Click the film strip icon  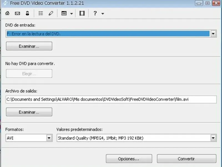(82, 13)
